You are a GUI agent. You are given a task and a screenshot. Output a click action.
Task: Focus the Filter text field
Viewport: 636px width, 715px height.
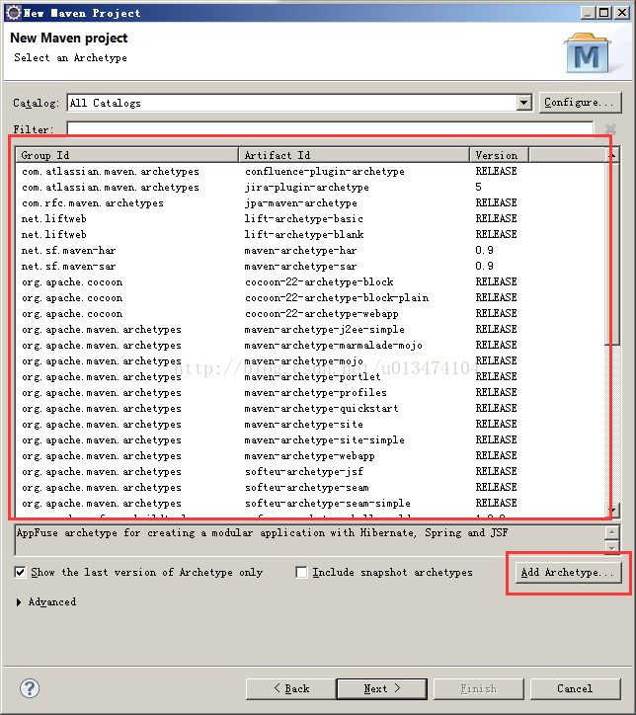click(x=331, y=128)
